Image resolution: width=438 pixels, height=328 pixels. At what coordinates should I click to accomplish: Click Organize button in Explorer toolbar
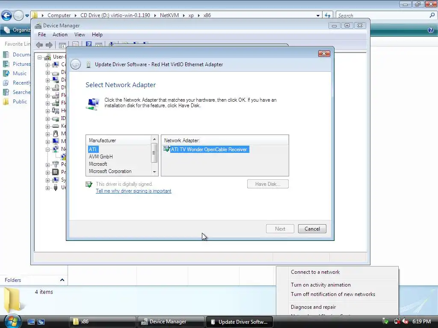18,30
